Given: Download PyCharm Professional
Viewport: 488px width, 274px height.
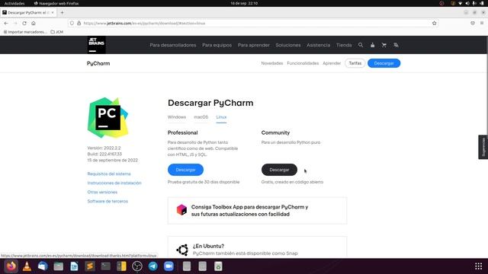Looking at the screenshot, I should click(185, 170).
